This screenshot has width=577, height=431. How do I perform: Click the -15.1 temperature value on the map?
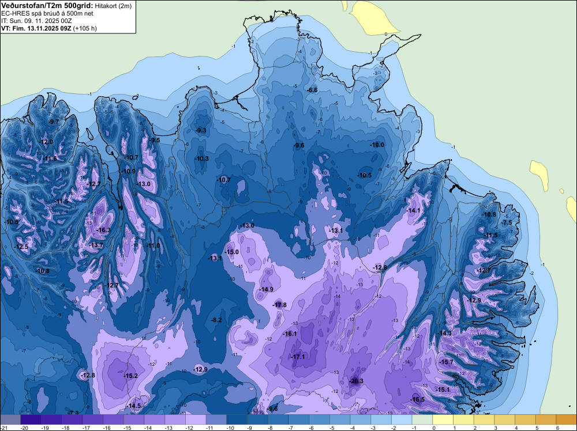coord(443,390)
